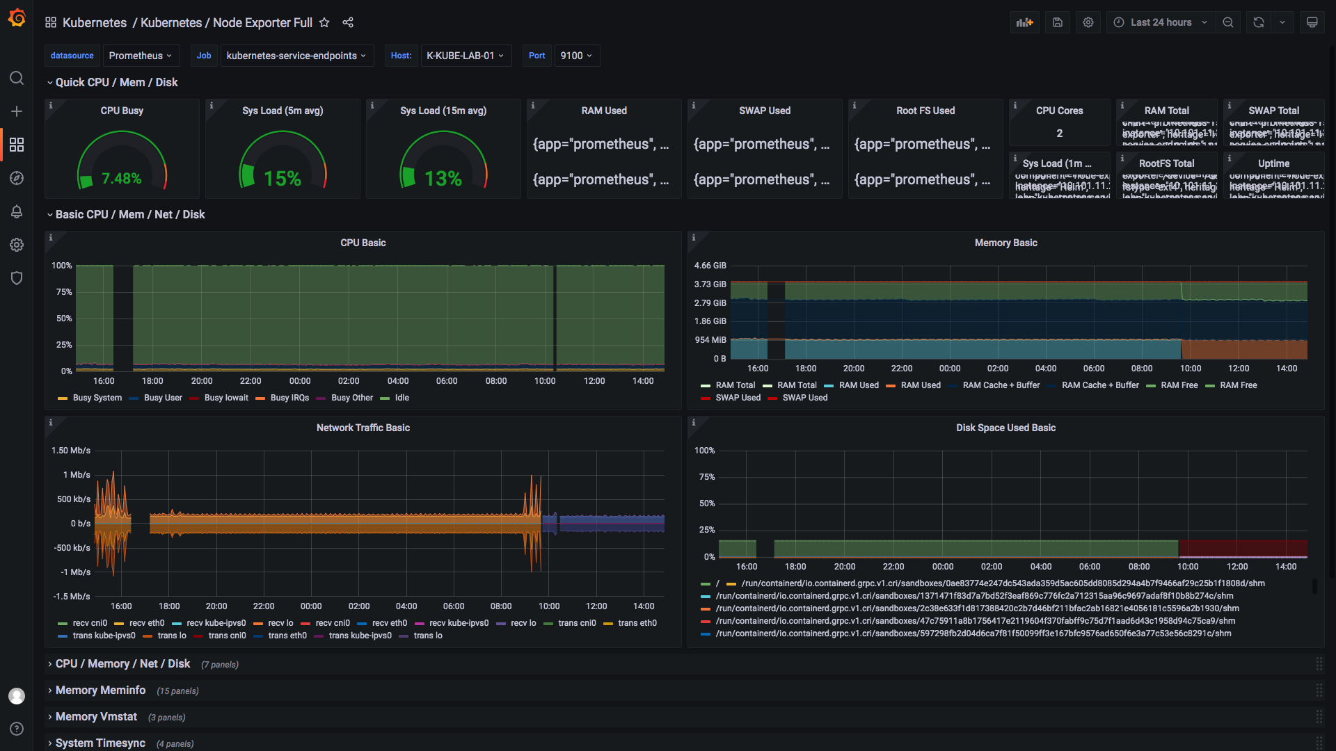
Task: Open the Disk Space Used Basic title menu
Action: 1005,428
